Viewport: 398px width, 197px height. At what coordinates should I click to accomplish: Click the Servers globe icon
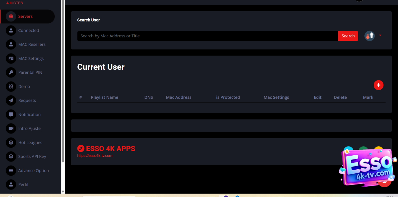click(x=11, y=16)
